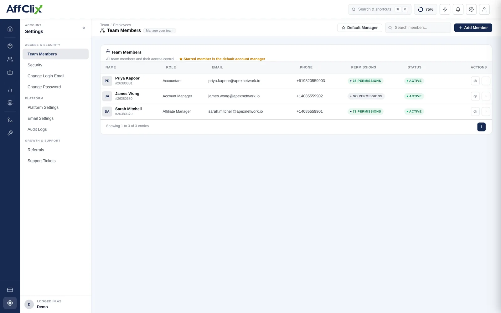Click the 72 Permissions badge for Sarah

point(365,111)
